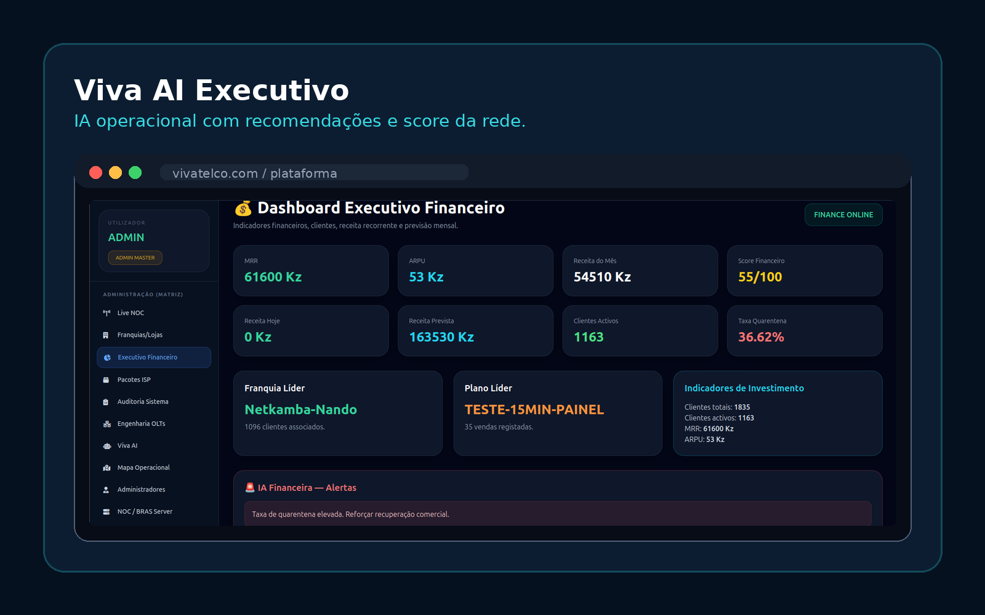The height and width of the screenshot is (615, 985).
Task: Click the Clientes Activos 1163 value
Action: point(589,337)
